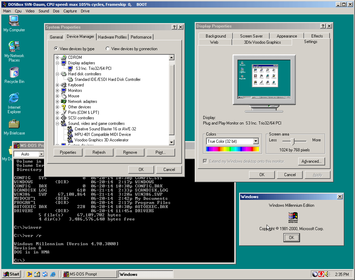355x280 pixels.
Task: Click the mouse icon in the system tray
Action: [315, 274]
